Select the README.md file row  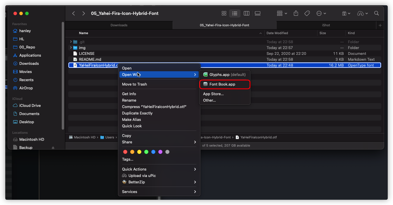pyautogui.click(x=224, y=59)
